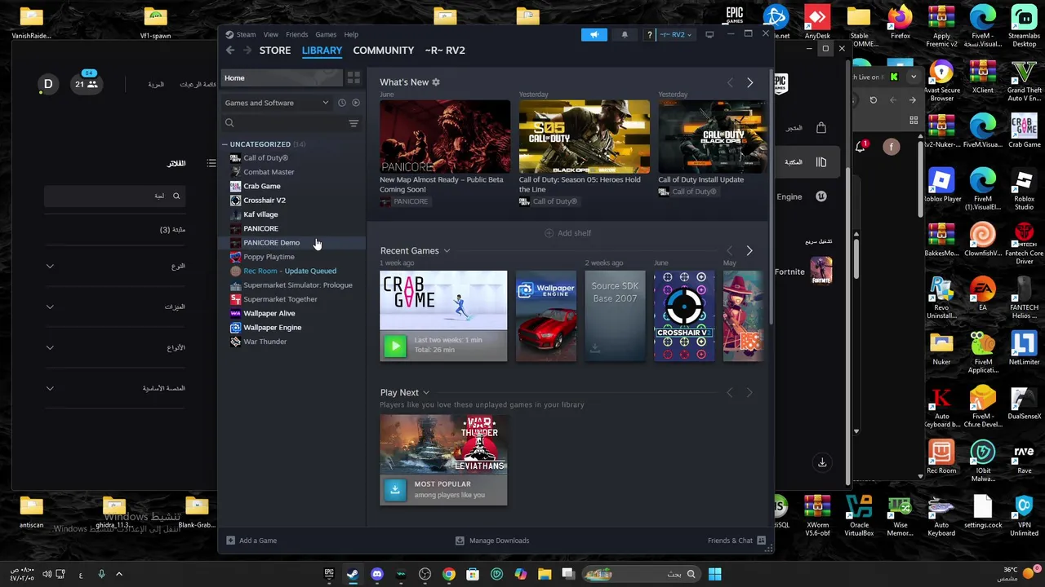
Task: Open the RV2 account dropdown
Action: (x=675, y=34)
